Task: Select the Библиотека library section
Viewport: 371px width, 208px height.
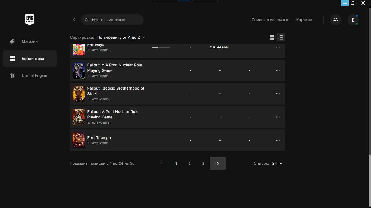Action: coord(30,58)
